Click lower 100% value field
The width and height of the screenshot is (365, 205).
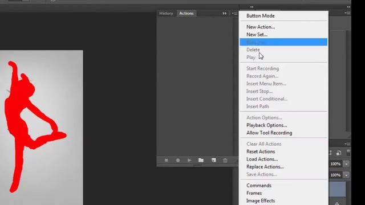coord(335,175)
